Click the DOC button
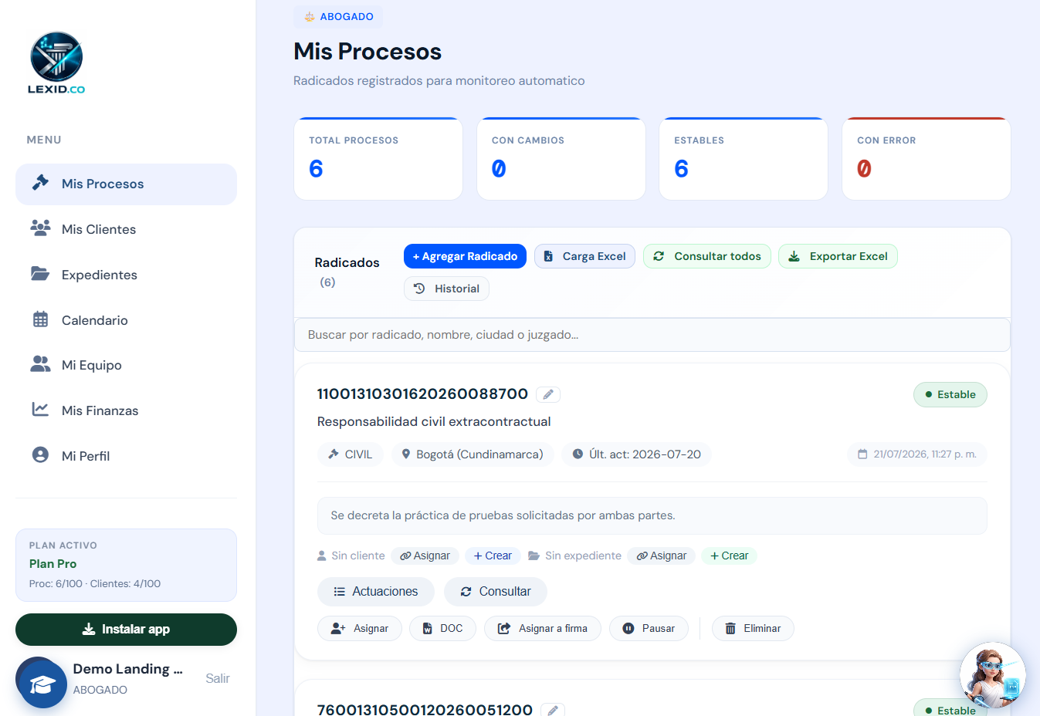1040x716 pixels. coord(442,629)
